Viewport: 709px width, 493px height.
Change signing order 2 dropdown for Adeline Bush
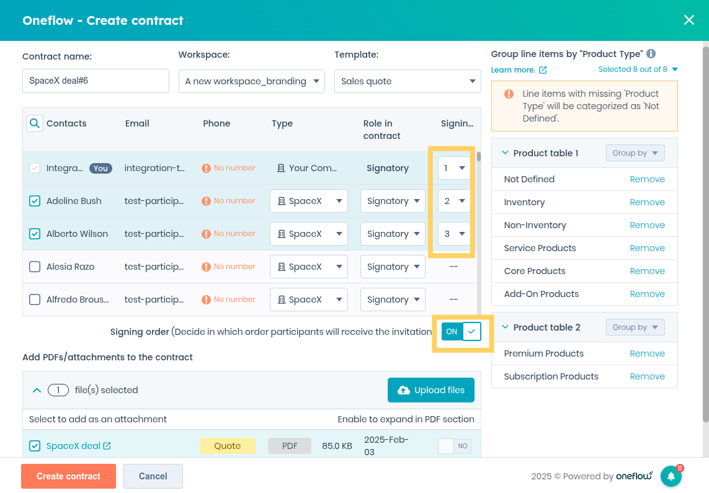click(454, 201)
